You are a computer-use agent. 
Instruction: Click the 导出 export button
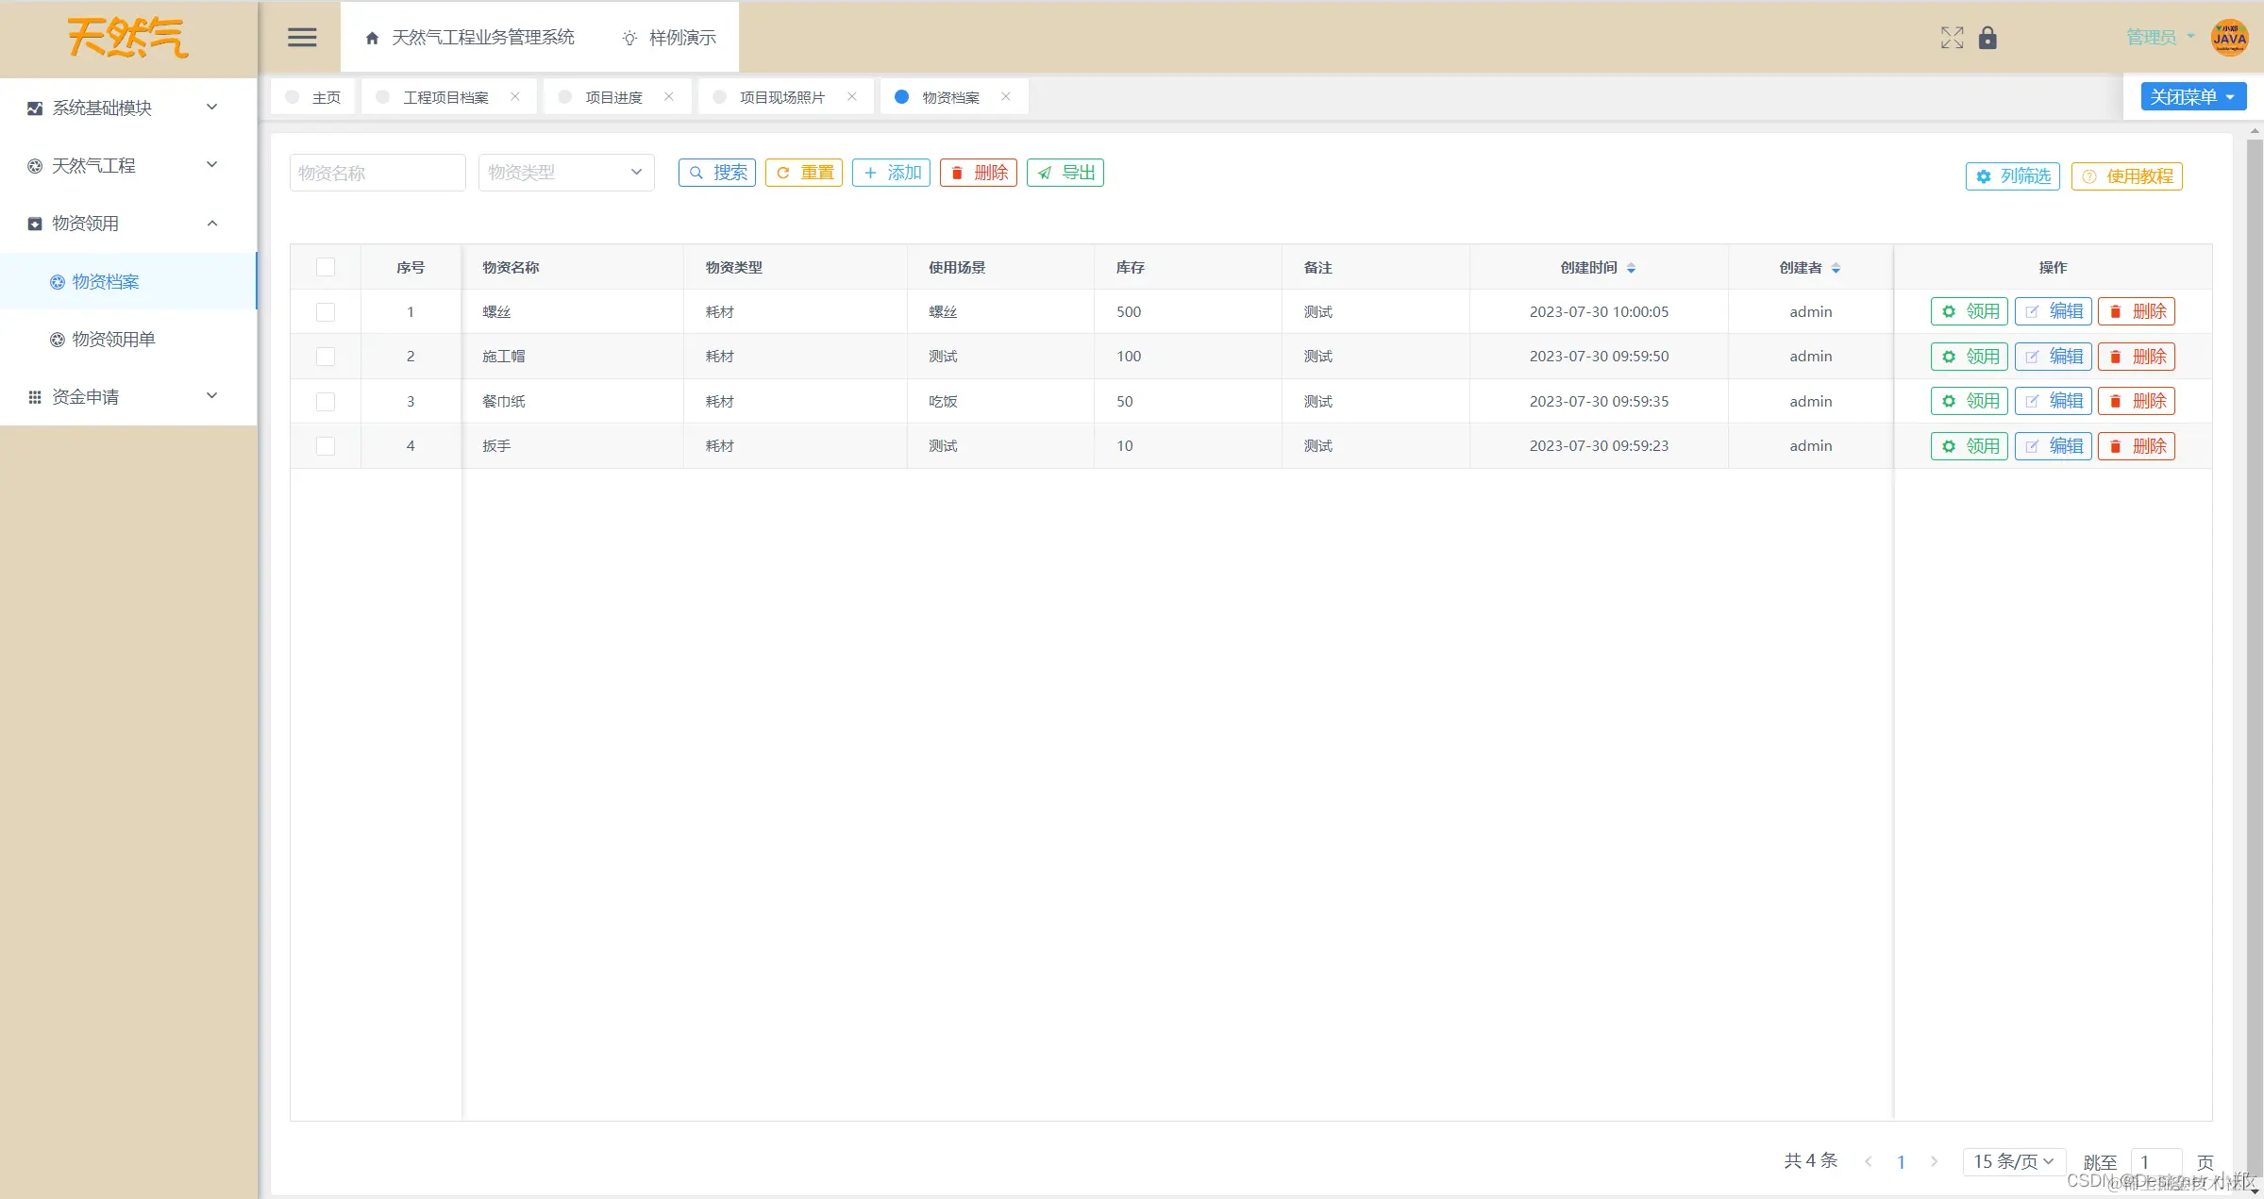tap(1065, 173)
